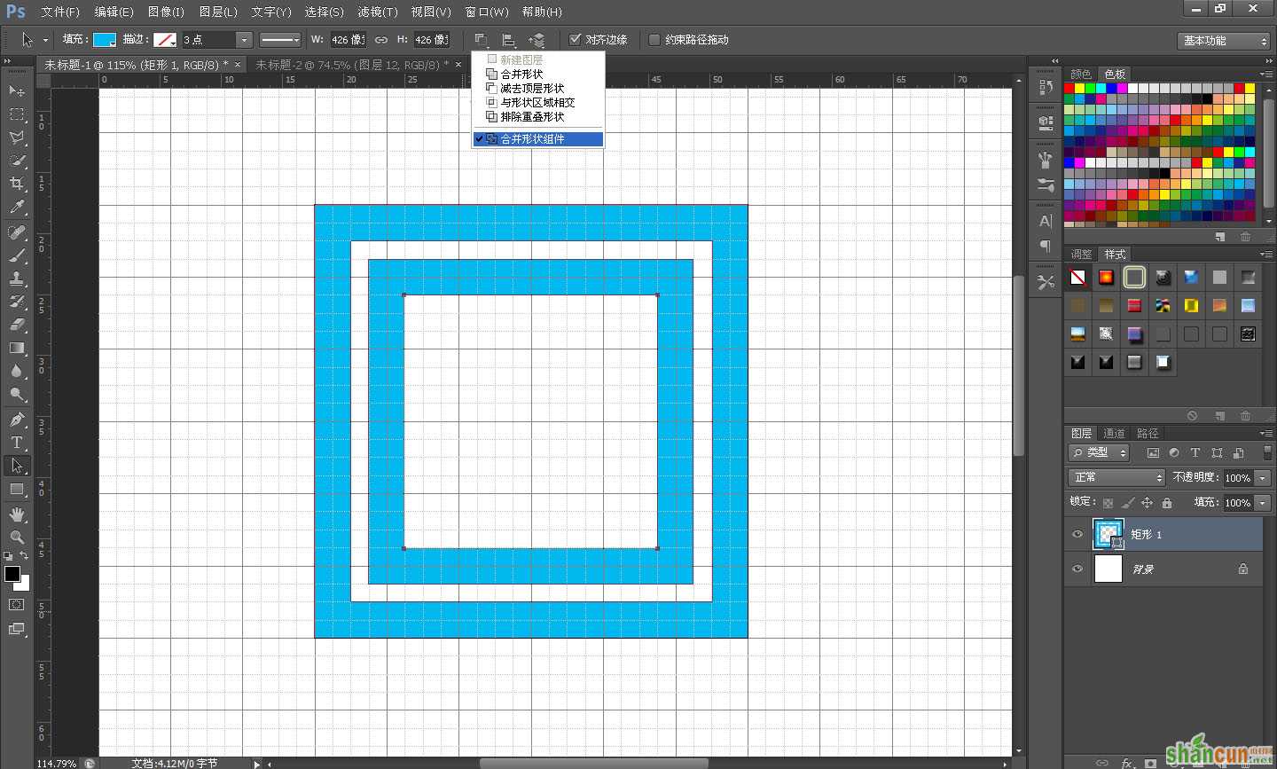Open the stroke width 3 点 dropdown
1277x769 pixels.
(x=243, y=40)
